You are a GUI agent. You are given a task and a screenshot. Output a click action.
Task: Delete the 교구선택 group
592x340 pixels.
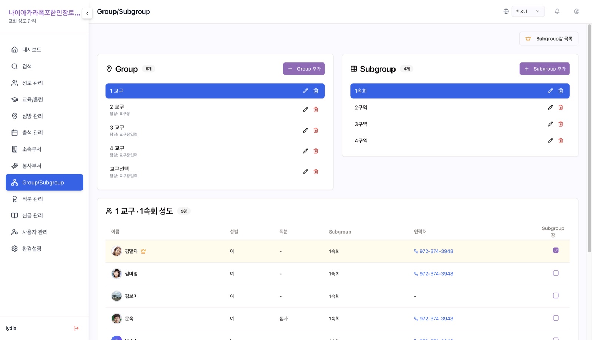316,171
